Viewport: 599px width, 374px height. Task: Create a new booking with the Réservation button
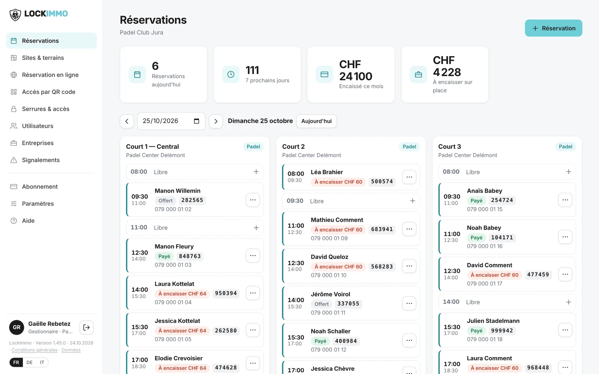pyautogui.click(x=553, y=28)
